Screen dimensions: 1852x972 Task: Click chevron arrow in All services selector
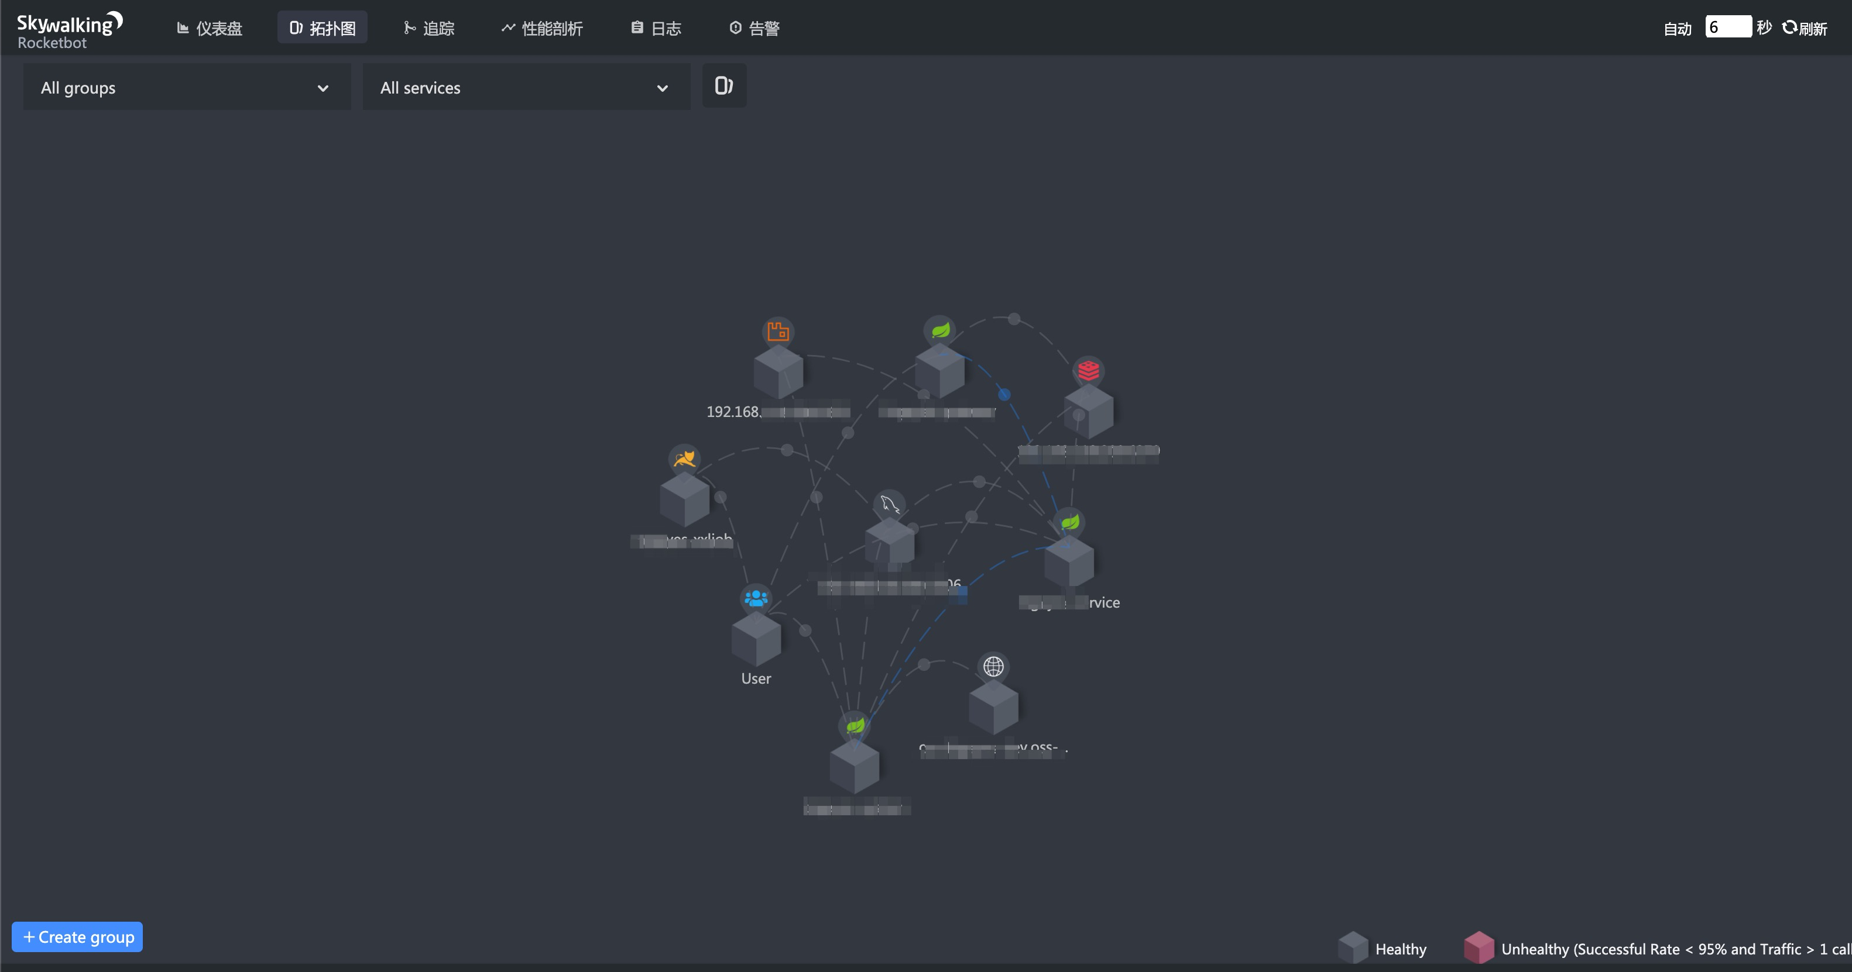662,88
